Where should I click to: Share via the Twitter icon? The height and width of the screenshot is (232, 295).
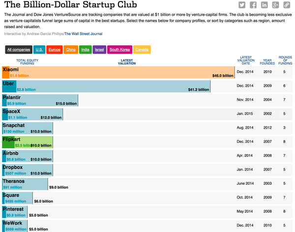click(242, 5)
